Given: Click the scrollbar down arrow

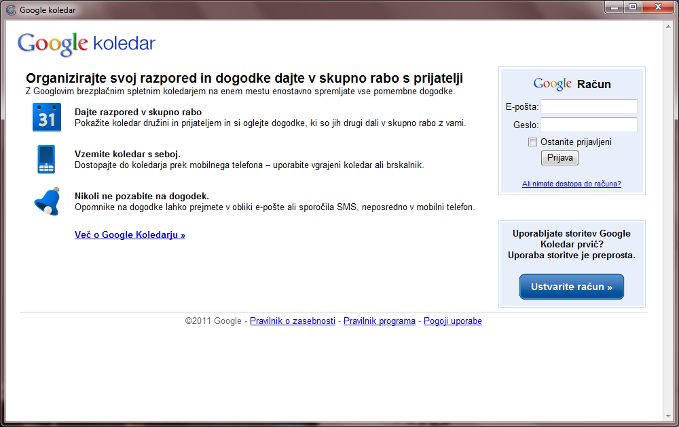Looking at the screenshot, I should click(668, 416).
